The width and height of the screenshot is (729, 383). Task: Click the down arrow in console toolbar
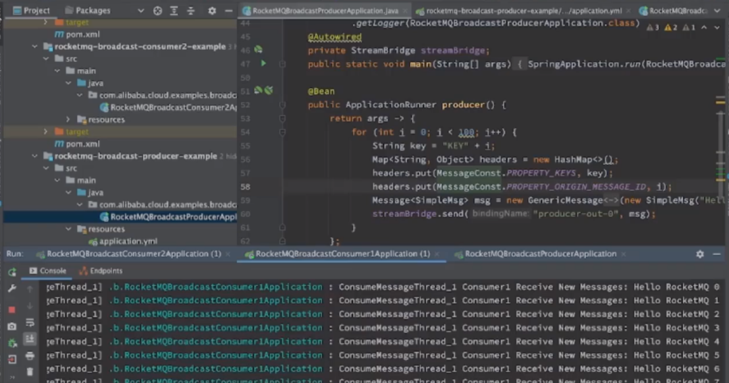(30, 306)
